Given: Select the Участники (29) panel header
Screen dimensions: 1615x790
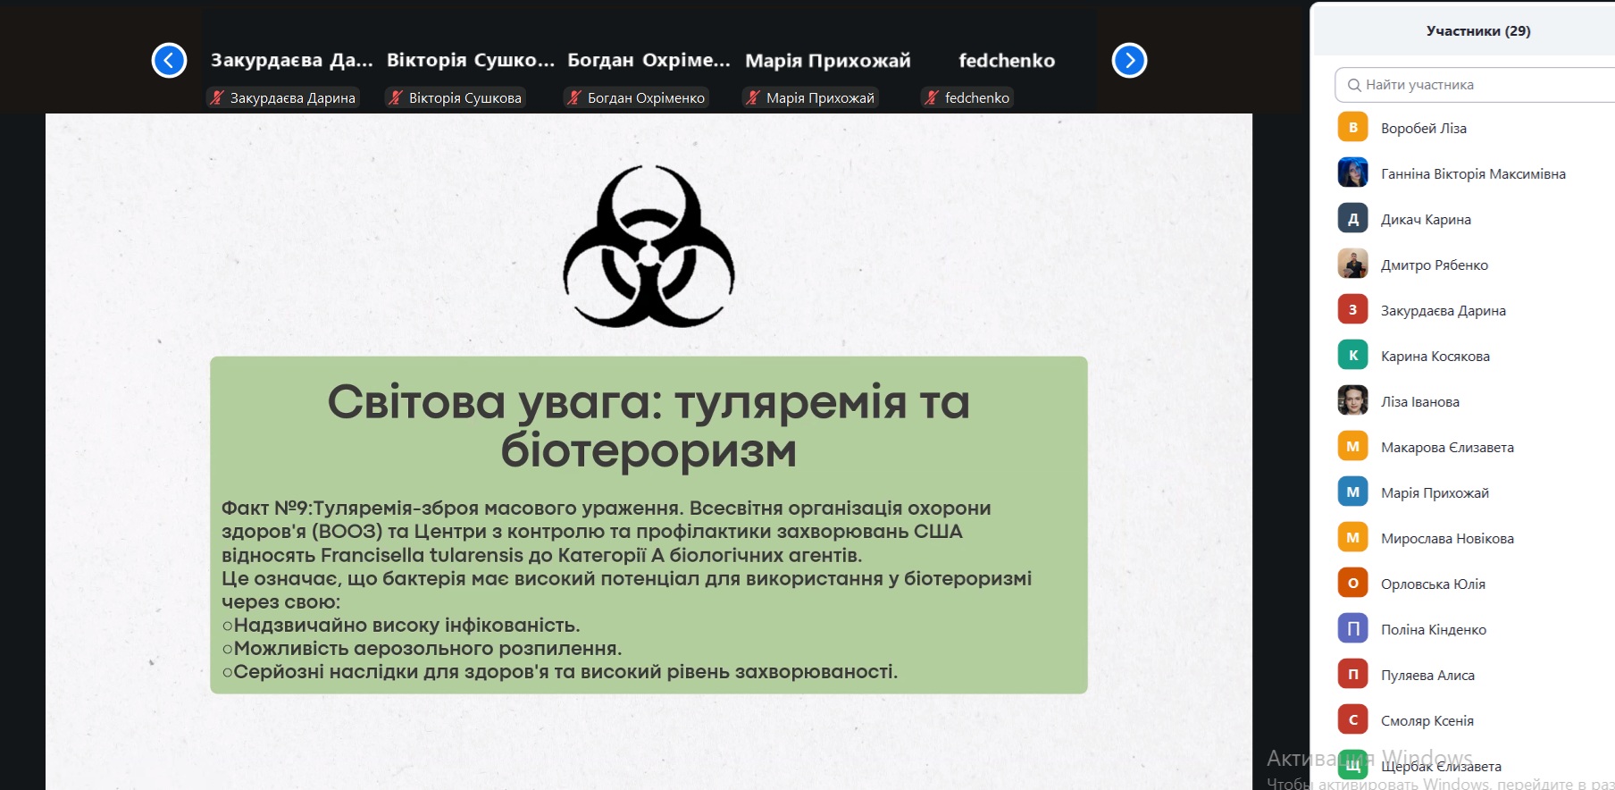Looking at the screenshot, I should point(1477,31).
